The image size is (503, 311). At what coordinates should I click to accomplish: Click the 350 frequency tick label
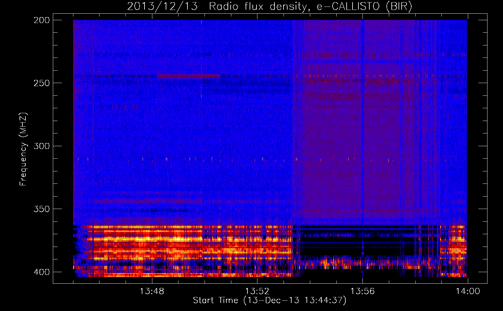pyautogui.click(x=41, y=209)
